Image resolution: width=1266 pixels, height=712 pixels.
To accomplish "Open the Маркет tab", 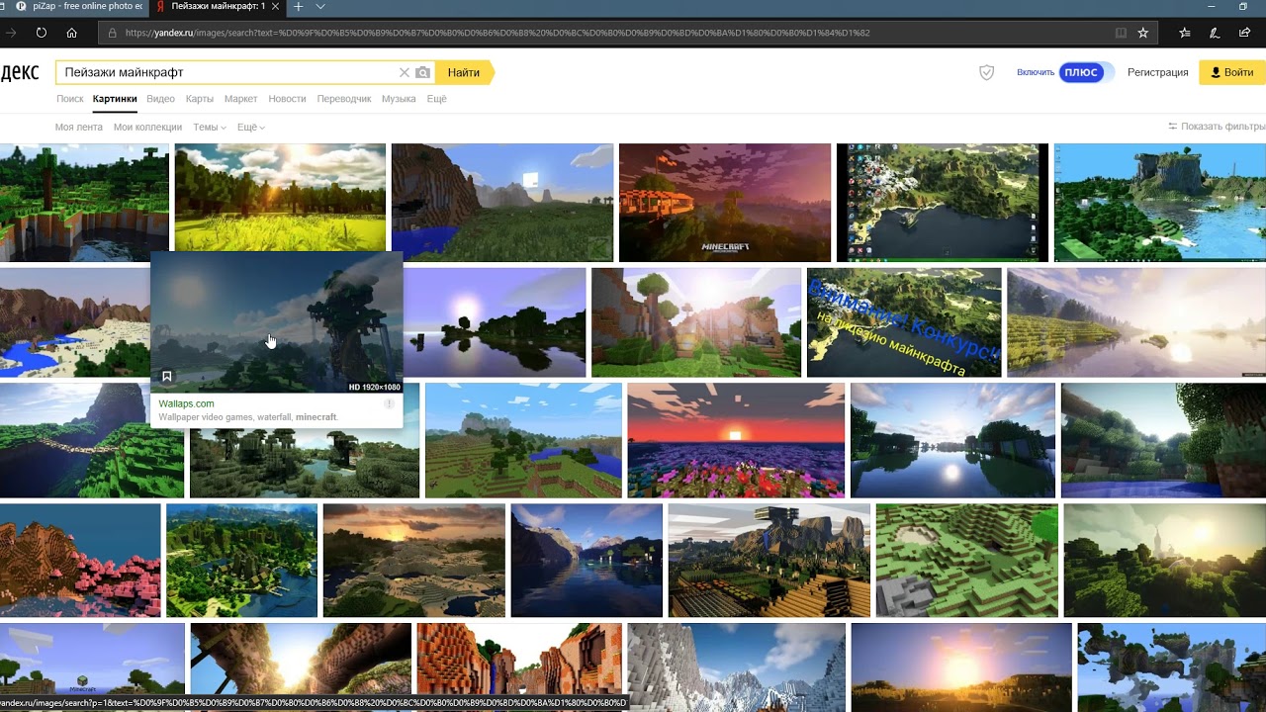I will [240, 99].
